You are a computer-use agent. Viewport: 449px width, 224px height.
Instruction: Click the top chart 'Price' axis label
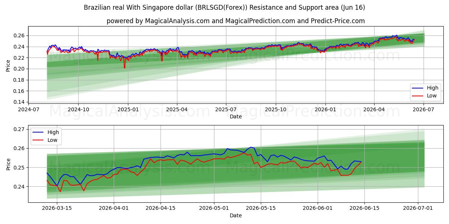8,65
